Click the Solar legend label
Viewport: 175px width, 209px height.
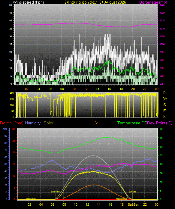click(x=49, y=123)
